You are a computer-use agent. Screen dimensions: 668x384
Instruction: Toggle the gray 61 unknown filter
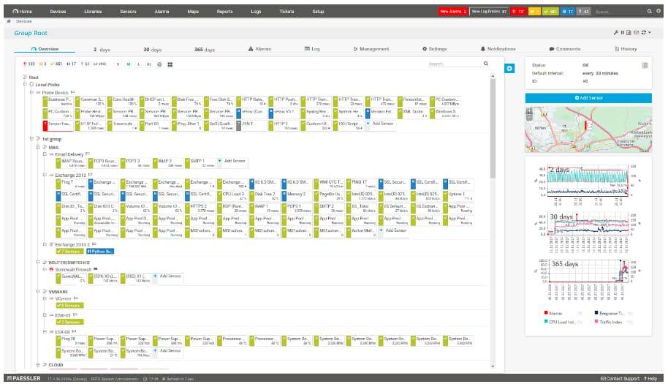click(x=86, y=64)
